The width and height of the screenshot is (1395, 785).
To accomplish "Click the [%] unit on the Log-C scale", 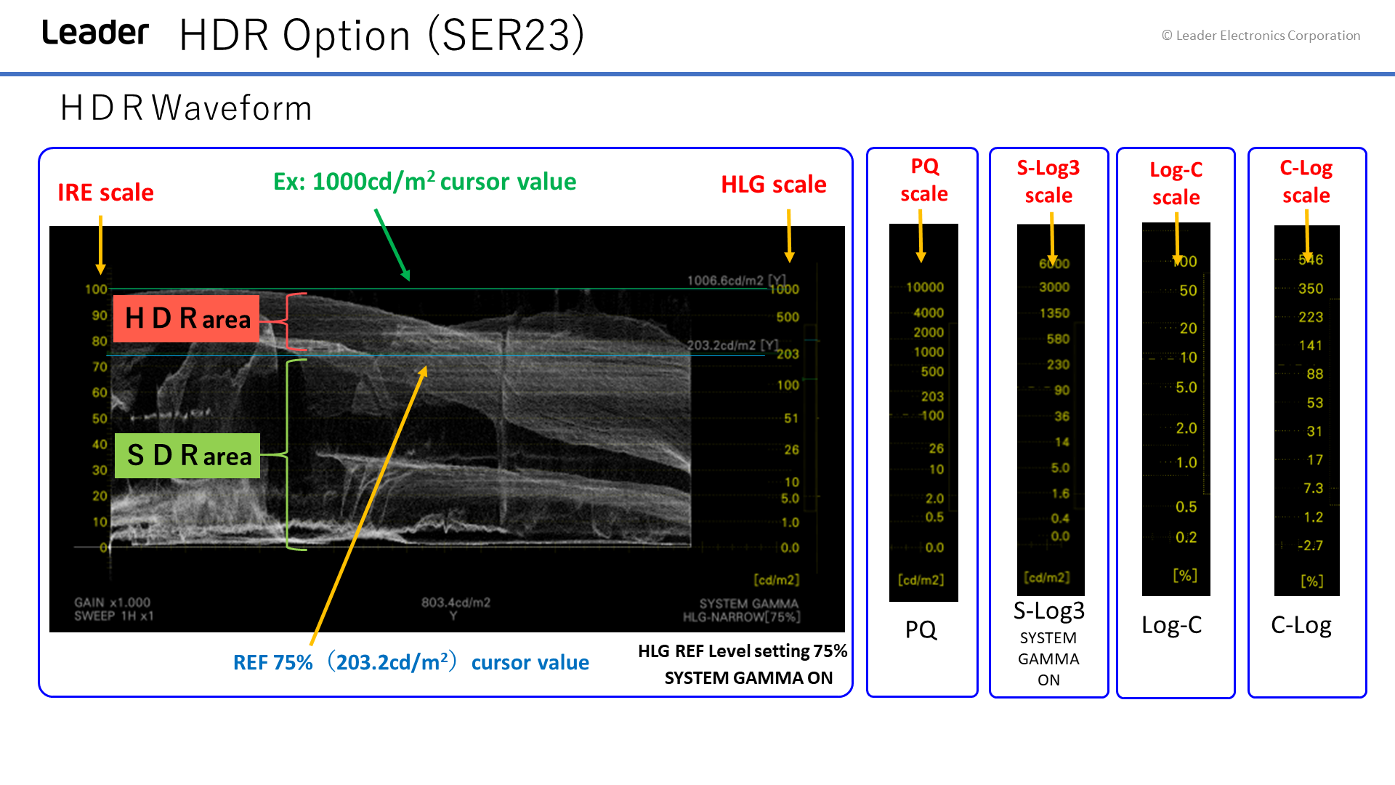I will (x=1185, y=575).
